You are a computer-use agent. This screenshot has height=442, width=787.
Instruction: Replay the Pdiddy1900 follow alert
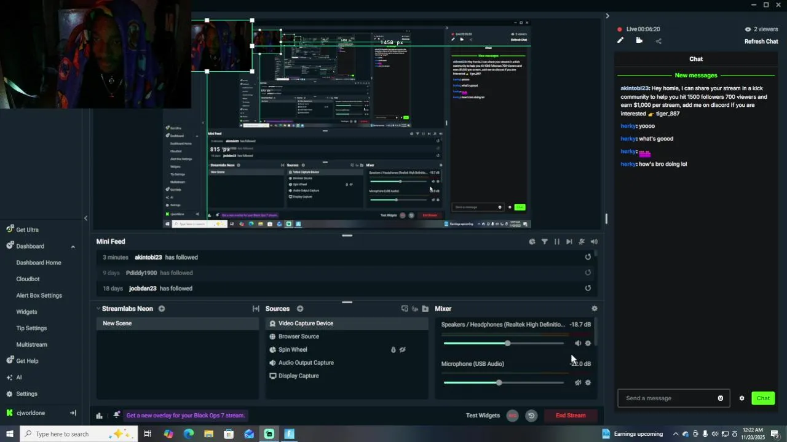[588, 273]
